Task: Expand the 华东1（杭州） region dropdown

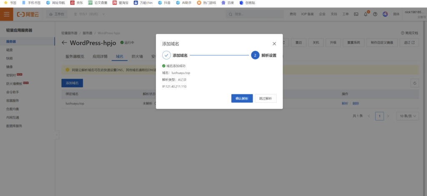Action: pos(89,14)
